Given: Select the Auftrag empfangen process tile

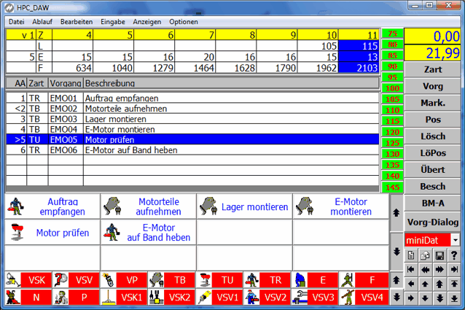Looking at the screenshot, I should (x=52, y=206).
